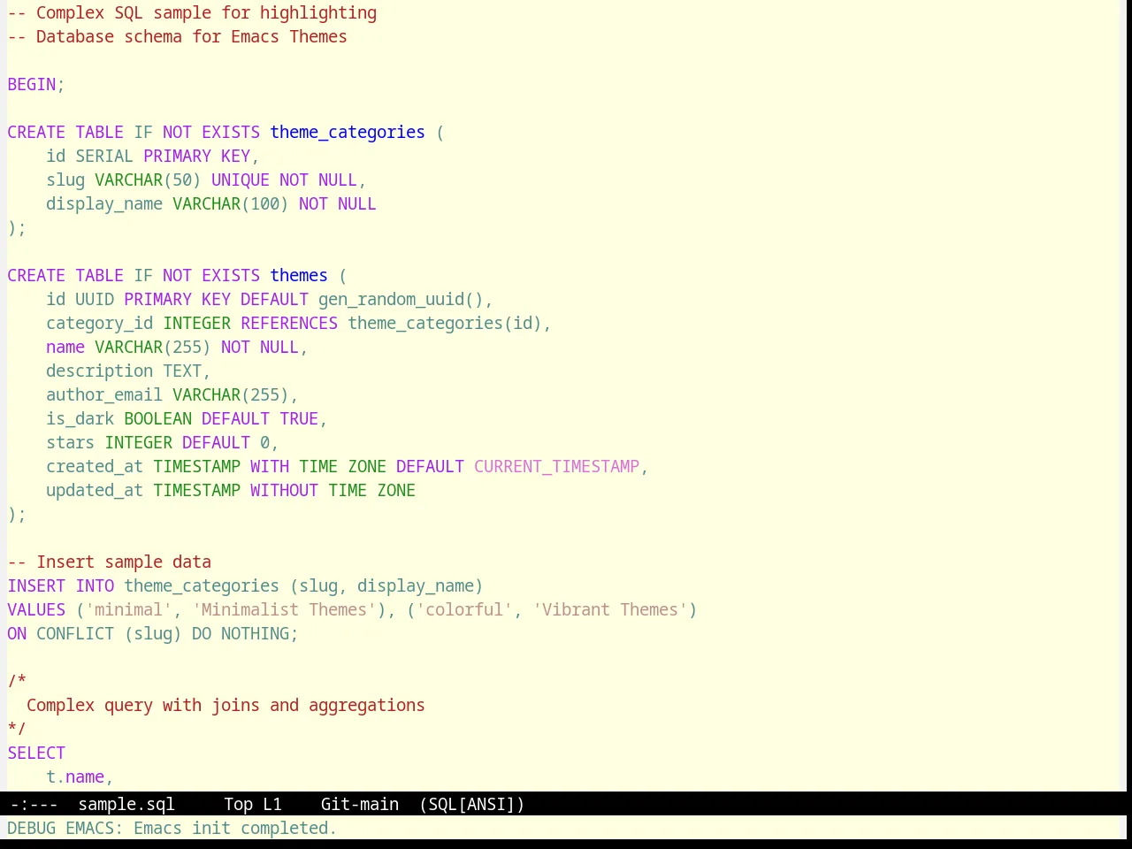The width and height of the screenshot is (1132, 849).
Task: Click the -:--- buffer status indicator
Action: [34, 804]
